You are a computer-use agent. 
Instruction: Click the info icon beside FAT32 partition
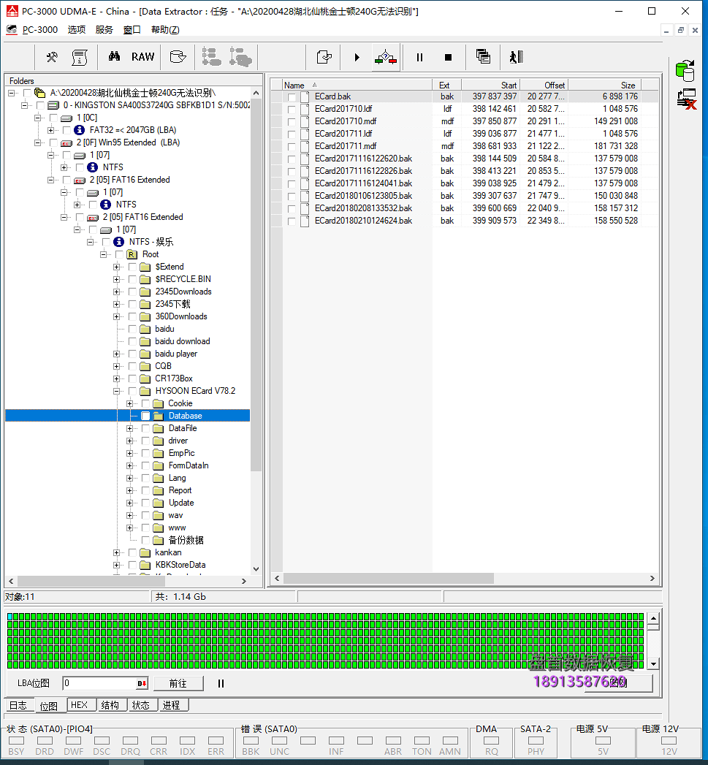click(x=79, y=130)
